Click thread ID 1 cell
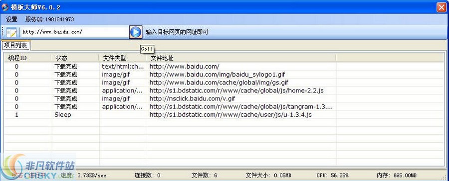The width and height of the screenshot is (449, 181). click(16, 114)
